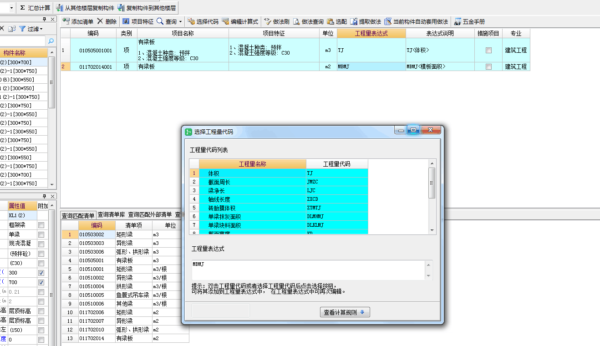
Task: Select 体积 TJ row in code list
Action: (x=279, y=173)
